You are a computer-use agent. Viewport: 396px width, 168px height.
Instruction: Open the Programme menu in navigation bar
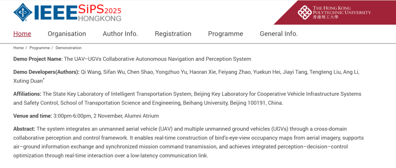pyautogui.click(x=225, y=34)
